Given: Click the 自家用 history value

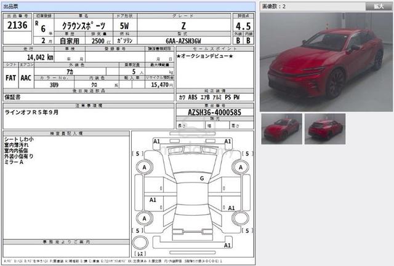Looking at the screenshot, I should (x=70, y=41).
